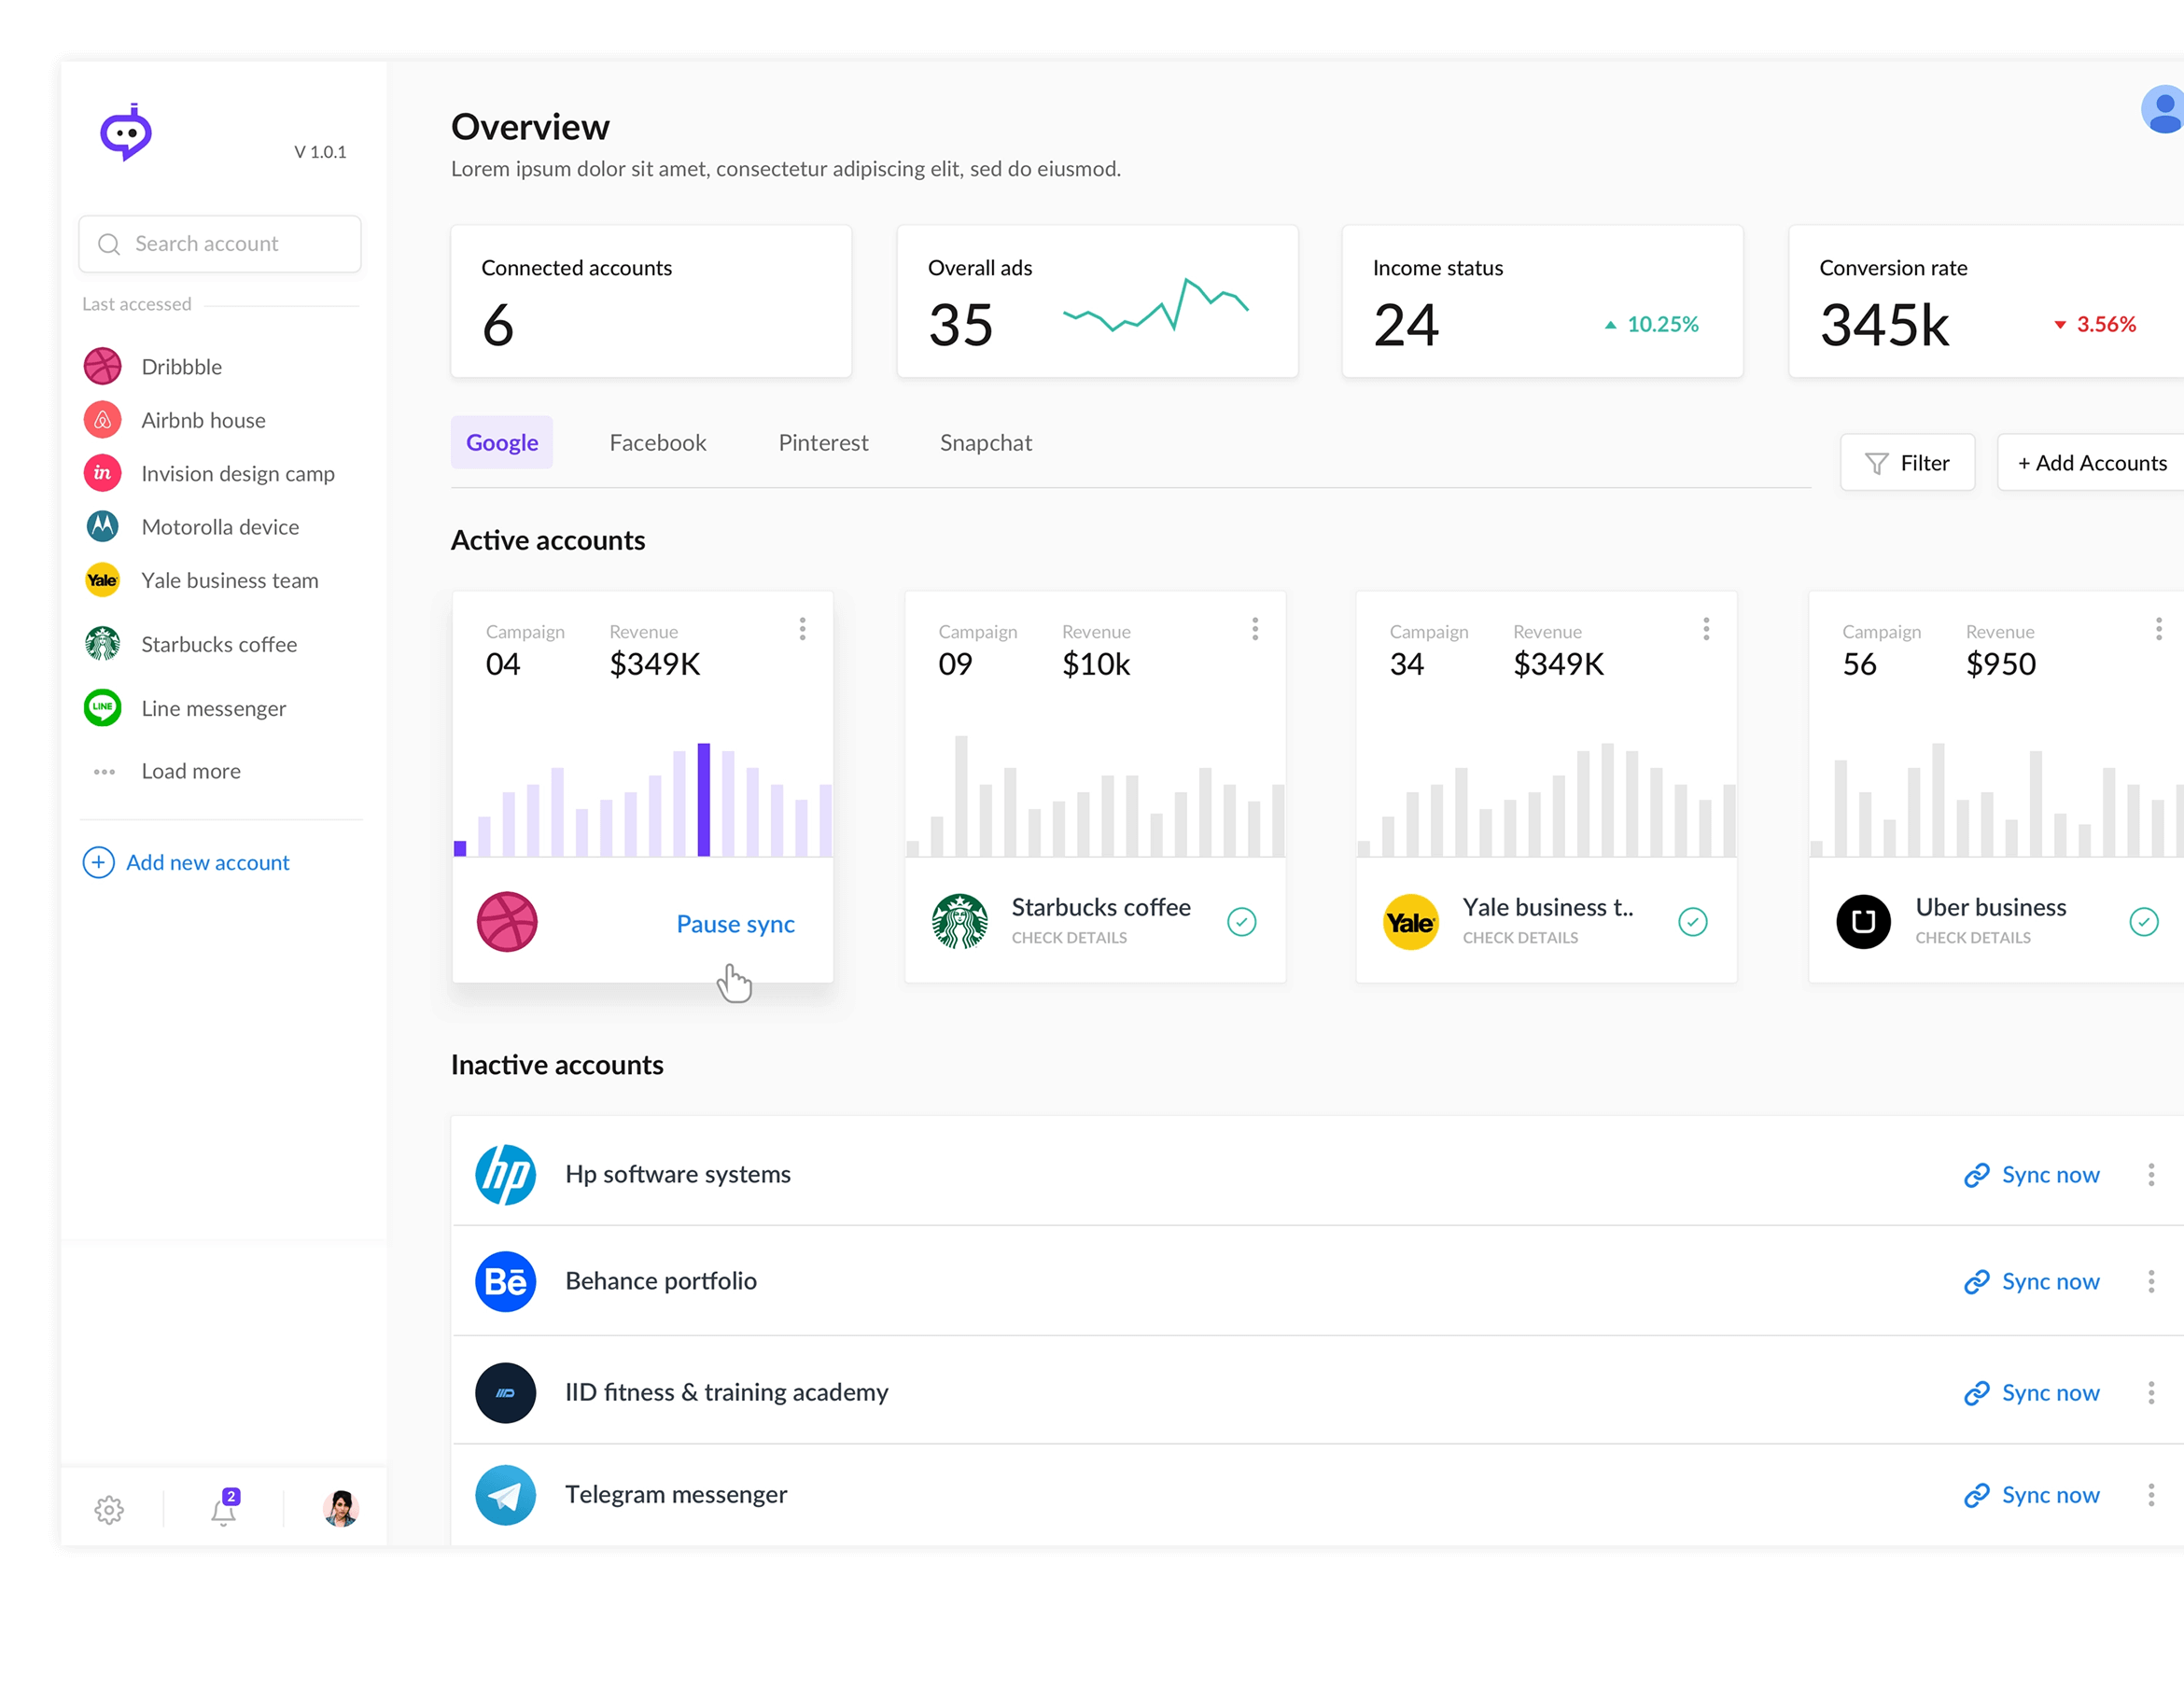
Task: Select the Facebook platform tab
Action: pos(658,441)
